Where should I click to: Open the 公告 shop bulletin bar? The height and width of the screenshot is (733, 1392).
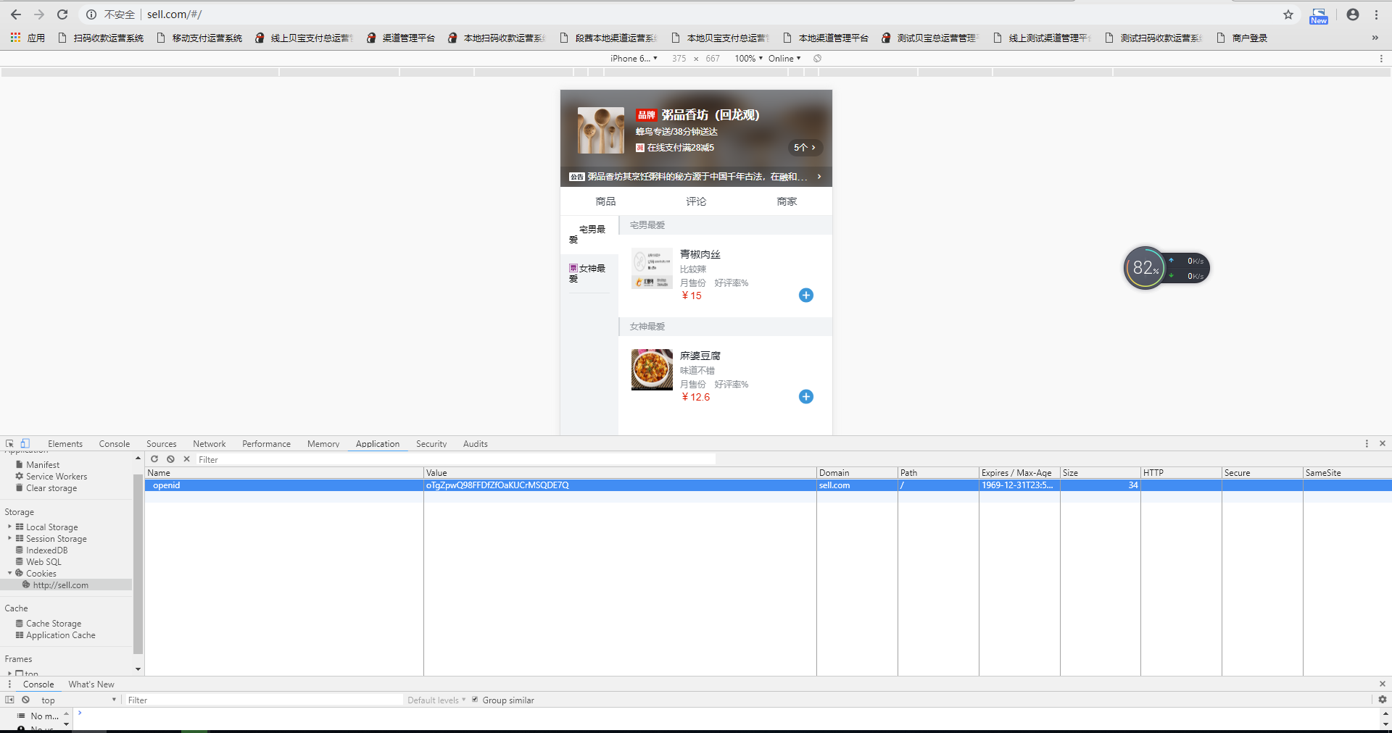tap(696, 177)
